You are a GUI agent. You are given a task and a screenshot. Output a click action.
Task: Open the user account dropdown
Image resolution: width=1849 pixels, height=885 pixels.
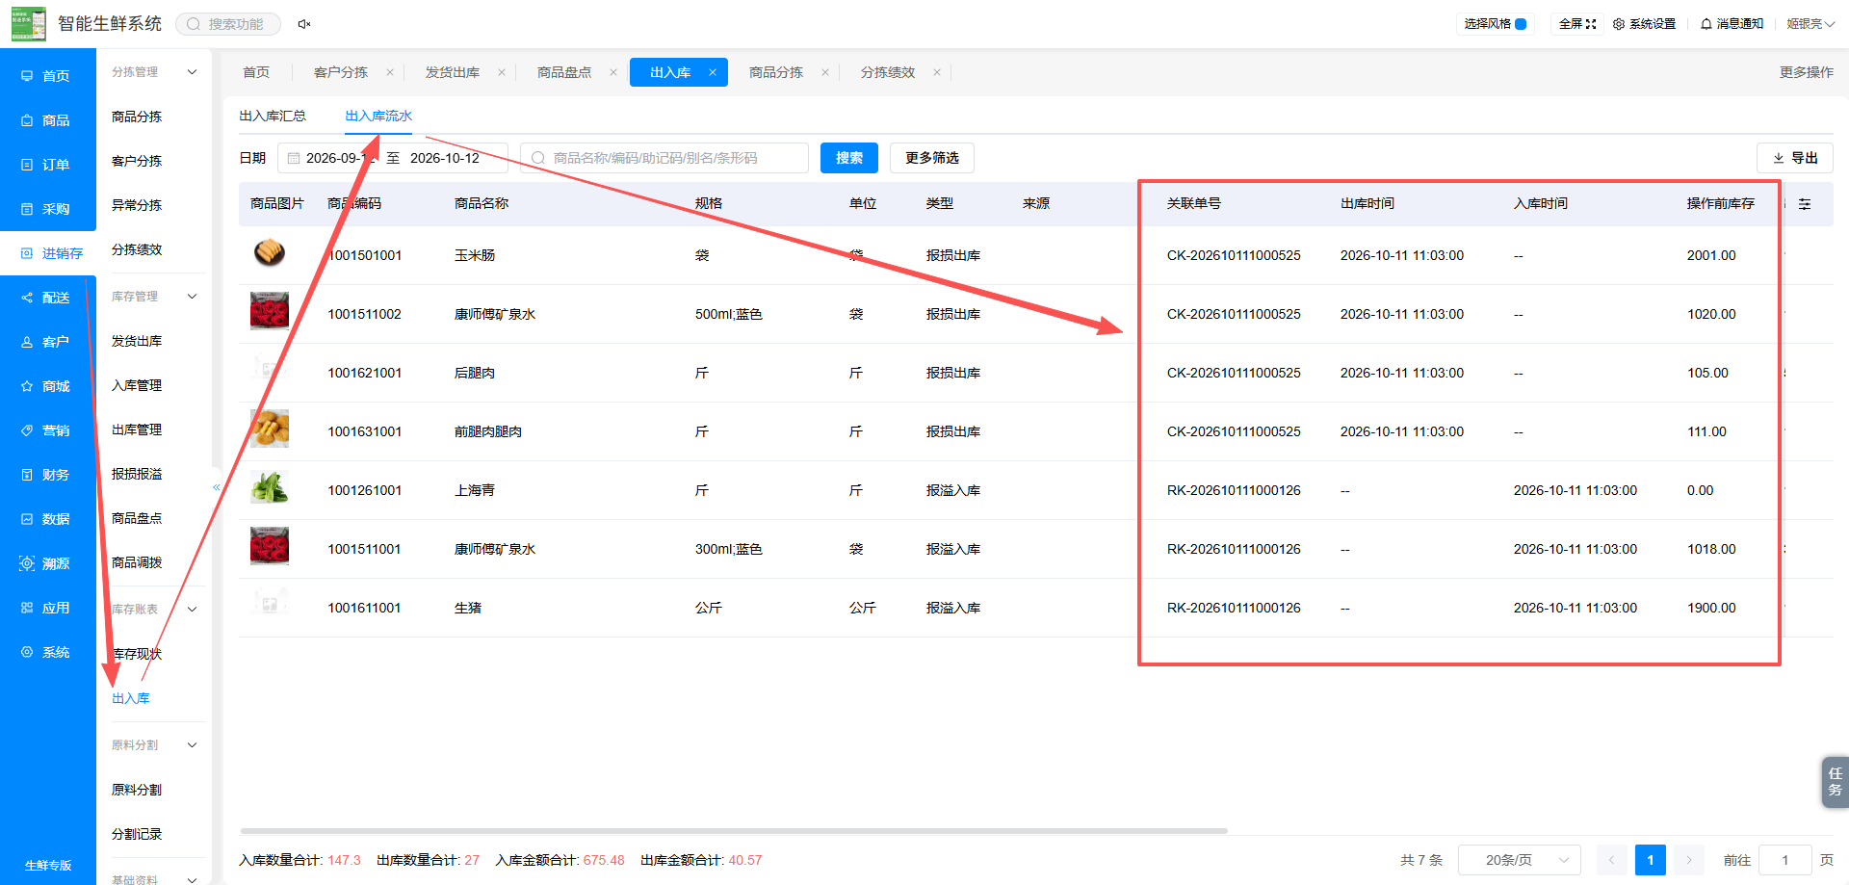(x=1810, y=24)
